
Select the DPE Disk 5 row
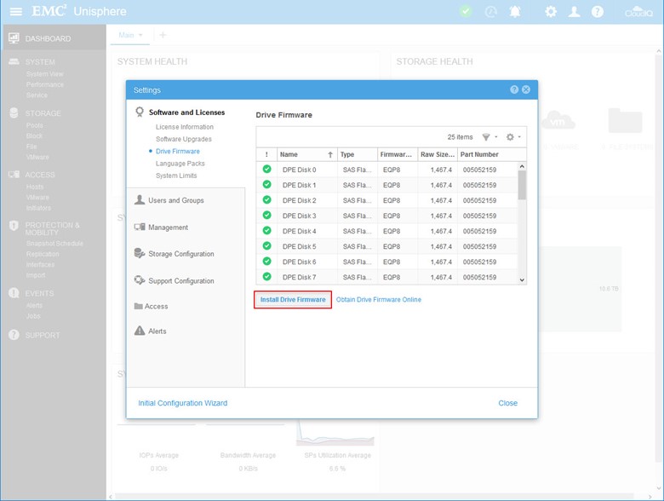pyautogui.click(x=386, y=246)
